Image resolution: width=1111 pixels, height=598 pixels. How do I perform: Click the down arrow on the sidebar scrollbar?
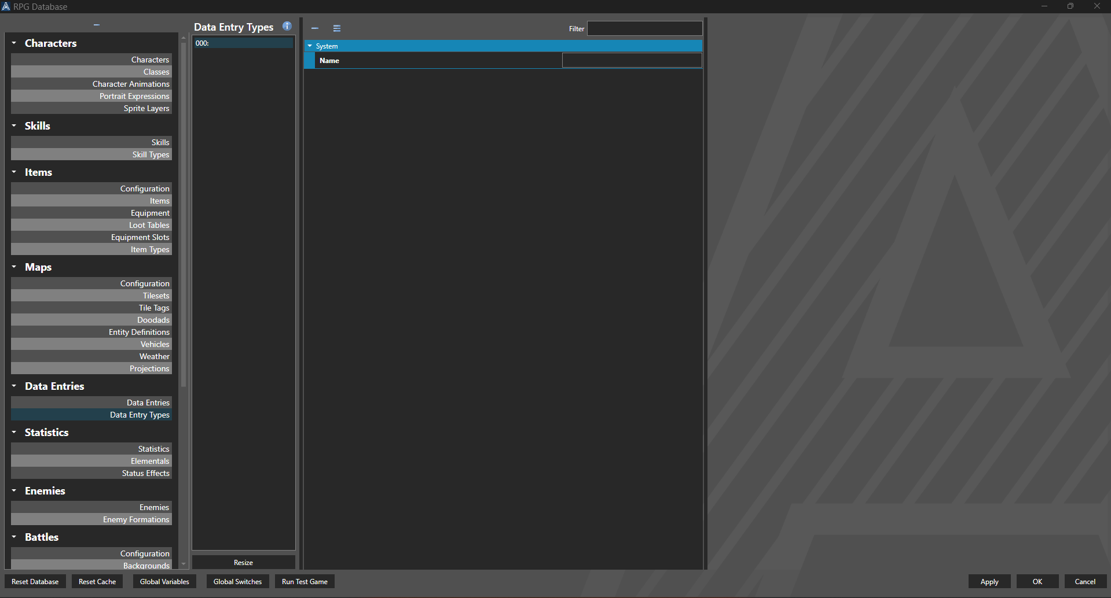click(183, 563)
